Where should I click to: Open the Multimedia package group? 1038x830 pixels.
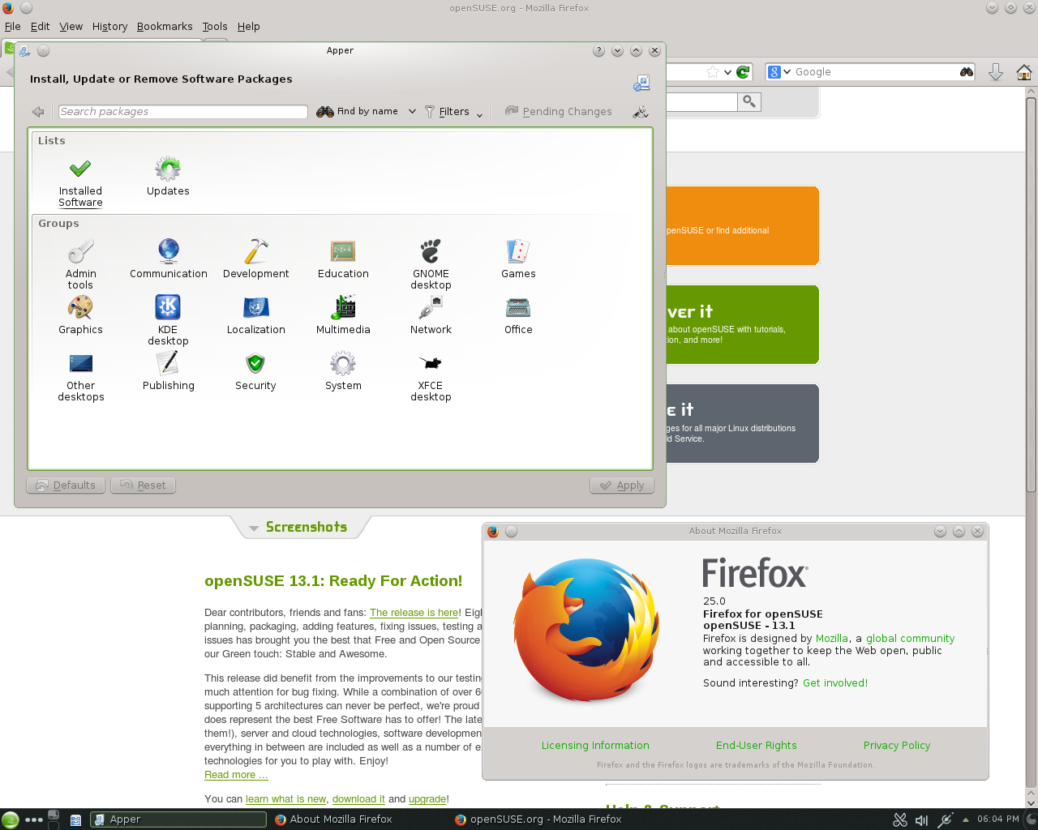pyautogui.click(x=343, y=314)
